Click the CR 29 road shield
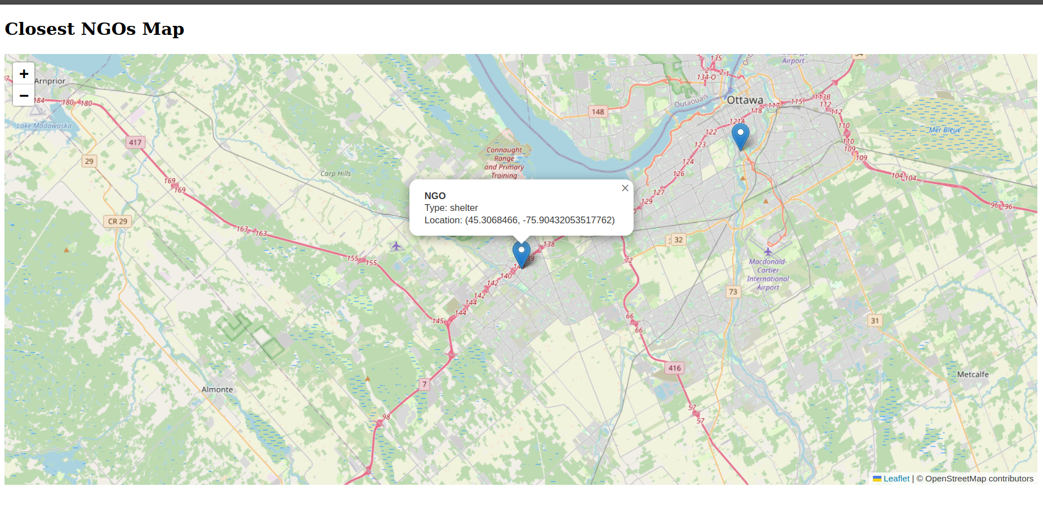Image resolution: width=1043 pixels, height=518 pixels. [118, 221]
